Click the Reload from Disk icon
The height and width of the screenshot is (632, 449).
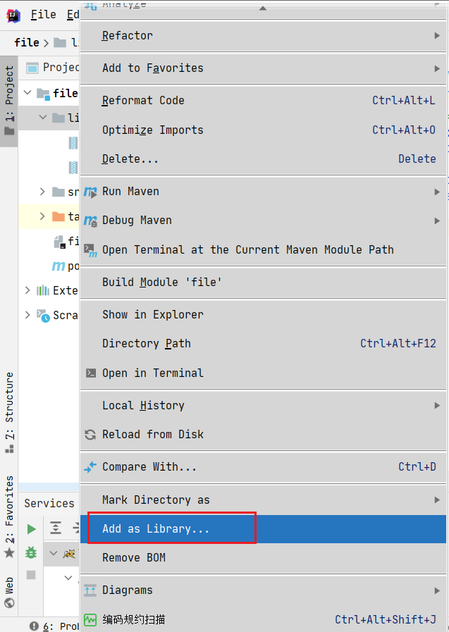(x=90, y=435)
